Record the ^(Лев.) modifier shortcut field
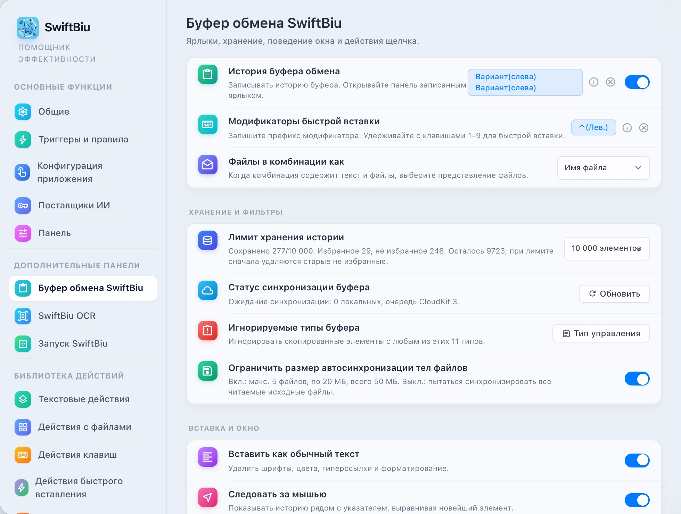Screen dimensions: 681x514 (x=594, y=127)
